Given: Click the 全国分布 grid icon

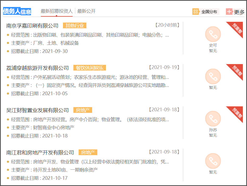Looking at the screenshot, I should click(x=196, y=12).
